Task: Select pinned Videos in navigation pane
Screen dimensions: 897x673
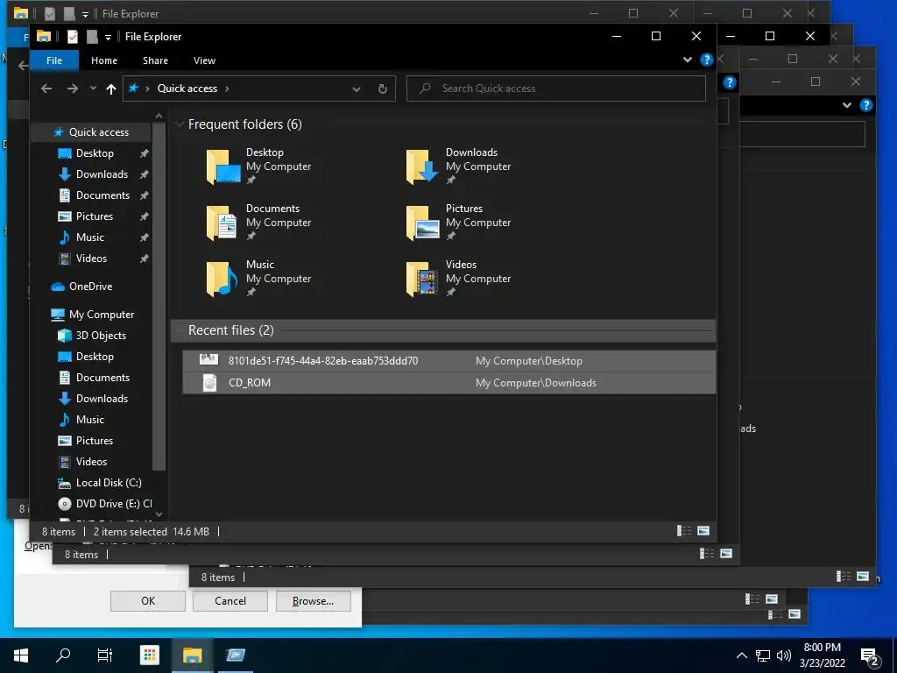Action: click(91, 259)
